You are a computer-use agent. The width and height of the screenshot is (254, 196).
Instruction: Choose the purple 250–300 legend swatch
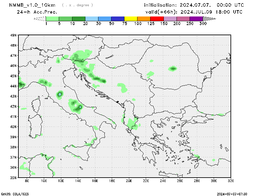point(196,19)
